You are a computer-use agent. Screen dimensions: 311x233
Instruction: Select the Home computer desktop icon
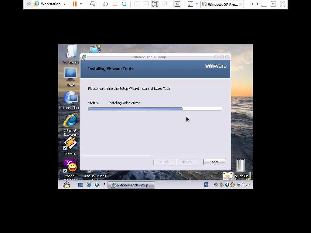click(70, 77)
